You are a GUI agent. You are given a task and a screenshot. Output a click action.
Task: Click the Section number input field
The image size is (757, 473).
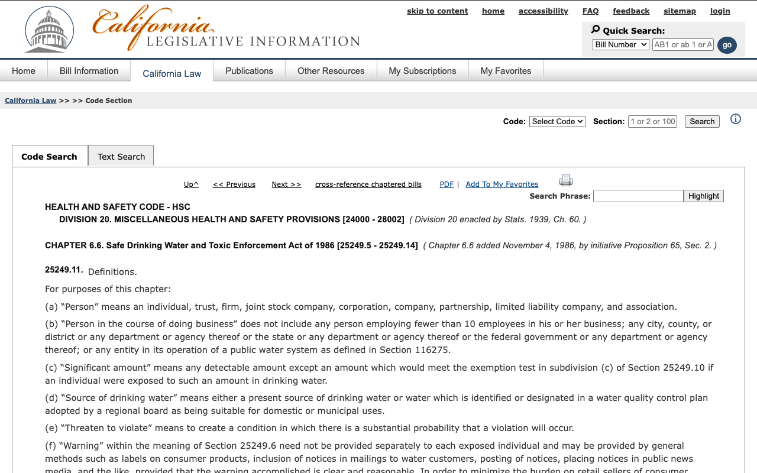652,121
